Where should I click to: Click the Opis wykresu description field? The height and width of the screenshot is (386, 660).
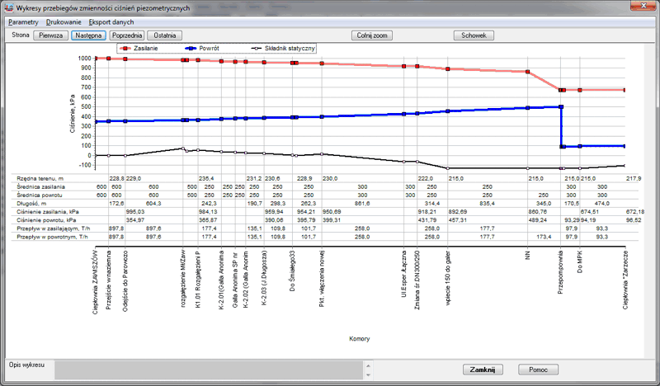pyautogui.click(x=210, y=370)
